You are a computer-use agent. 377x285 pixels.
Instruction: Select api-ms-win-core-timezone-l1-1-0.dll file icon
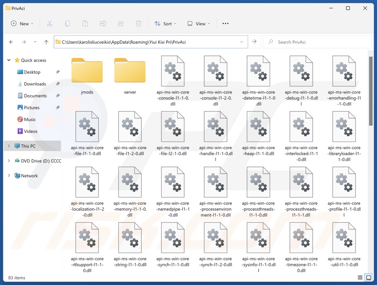pos(301,237)
